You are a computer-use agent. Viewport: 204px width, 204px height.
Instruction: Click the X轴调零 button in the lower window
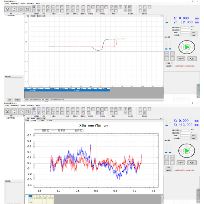point(169,170)
